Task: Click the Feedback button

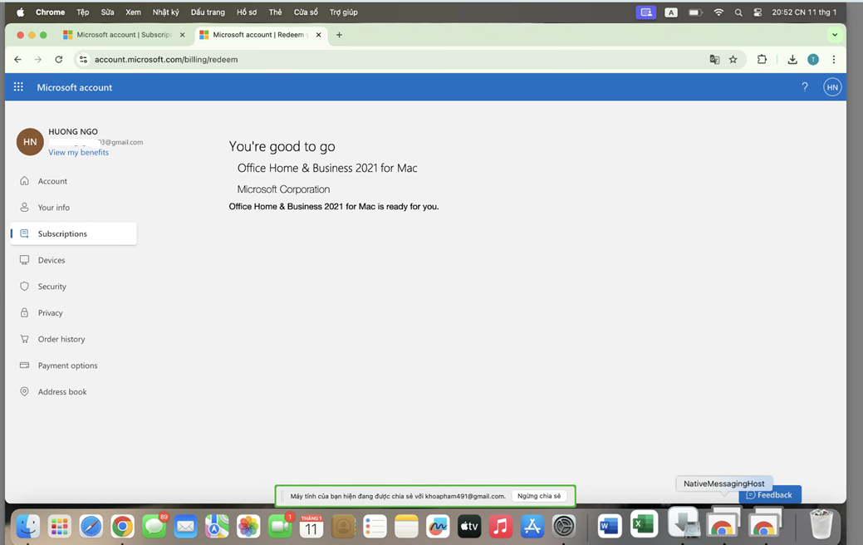Action: point(769,495)
